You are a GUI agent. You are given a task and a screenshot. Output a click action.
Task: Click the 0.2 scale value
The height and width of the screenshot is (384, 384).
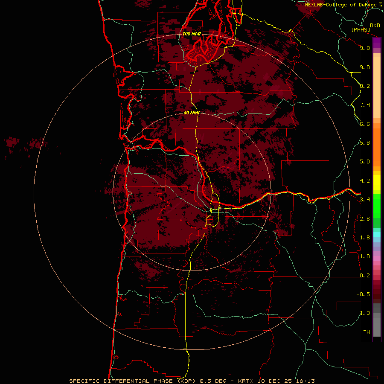tap(365, 276)
